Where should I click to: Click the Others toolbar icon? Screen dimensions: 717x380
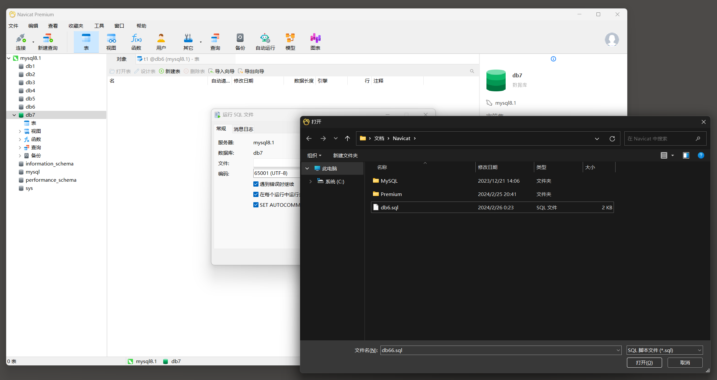tap(188, 42)
